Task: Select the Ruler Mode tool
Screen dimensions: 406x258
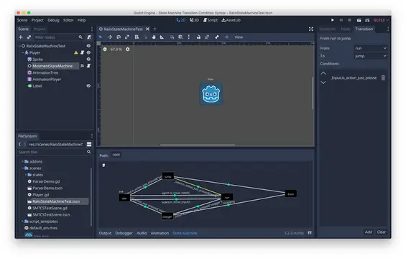Action: point(162,37)
